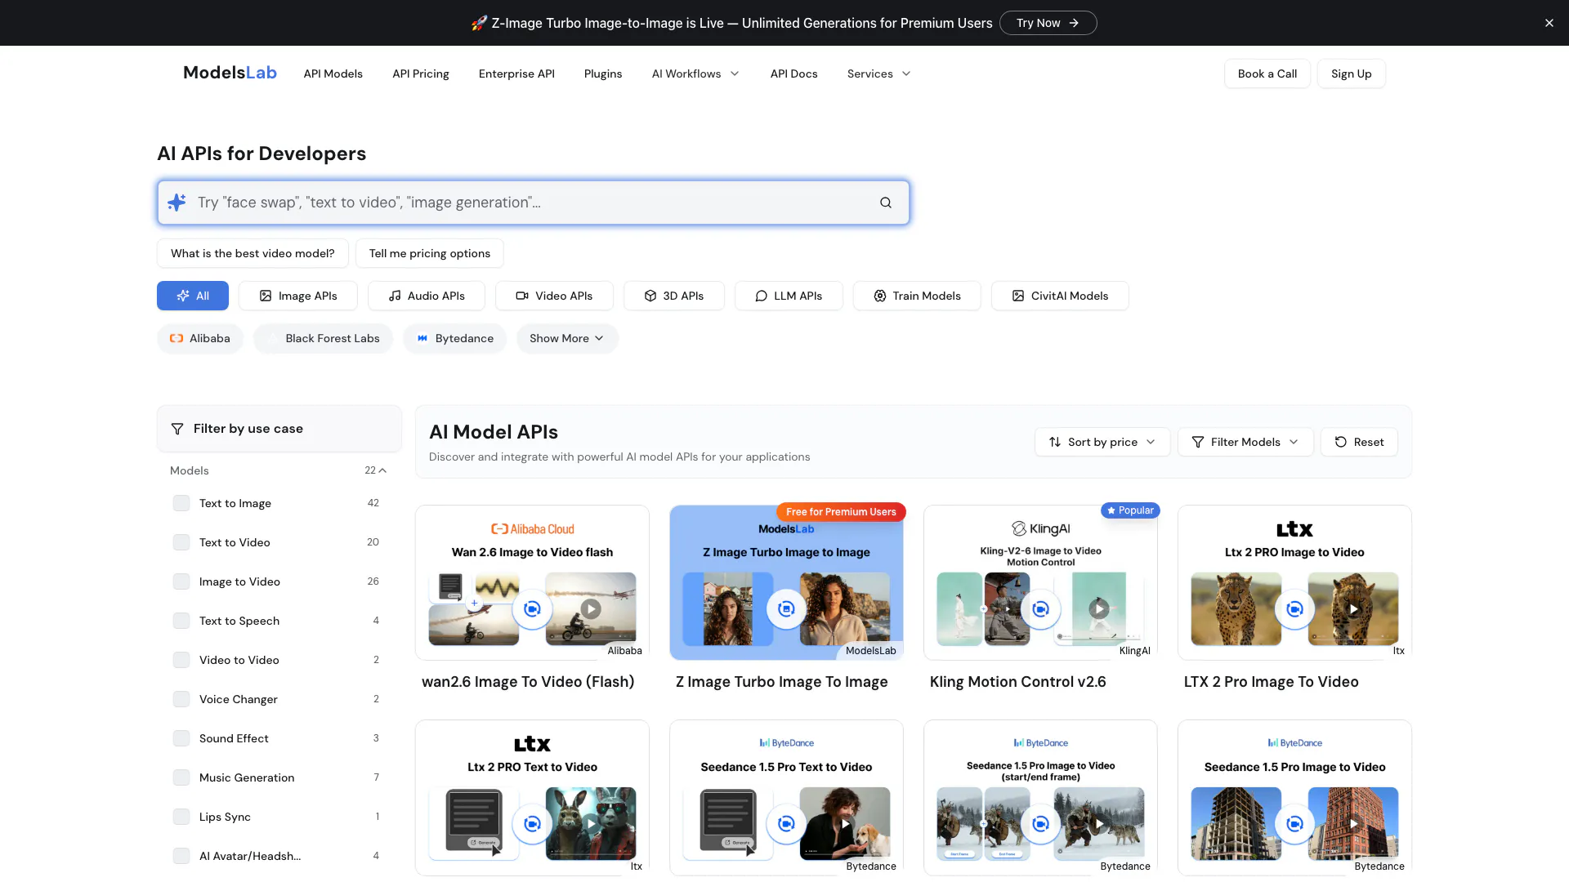The width and height of the screenshot is (1569, 882).
Task: Open API Pricing in the navigation menu
Action: tap(420, 73)
